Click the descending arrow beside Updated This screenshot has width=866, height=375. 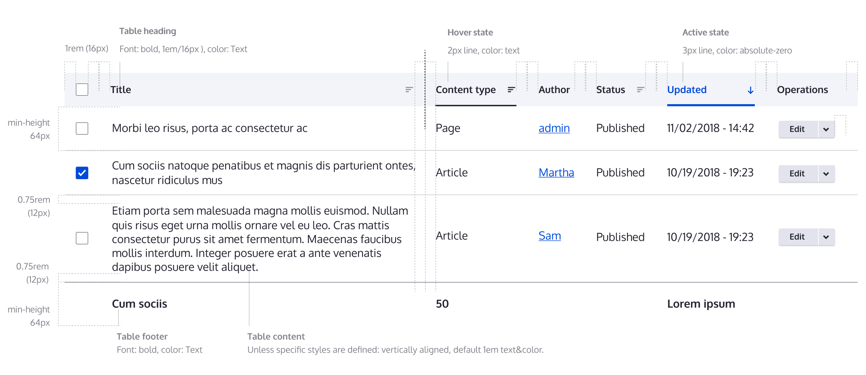[x=750, y=90]
